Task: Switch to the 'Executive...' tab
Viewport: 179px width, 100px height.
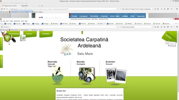Action: pos(120,24)
